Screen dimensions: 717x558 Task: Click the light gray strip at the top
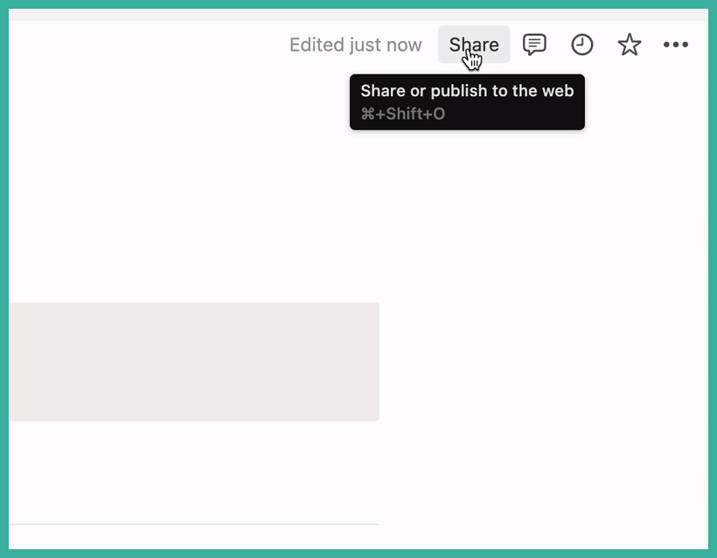point(358,15)
